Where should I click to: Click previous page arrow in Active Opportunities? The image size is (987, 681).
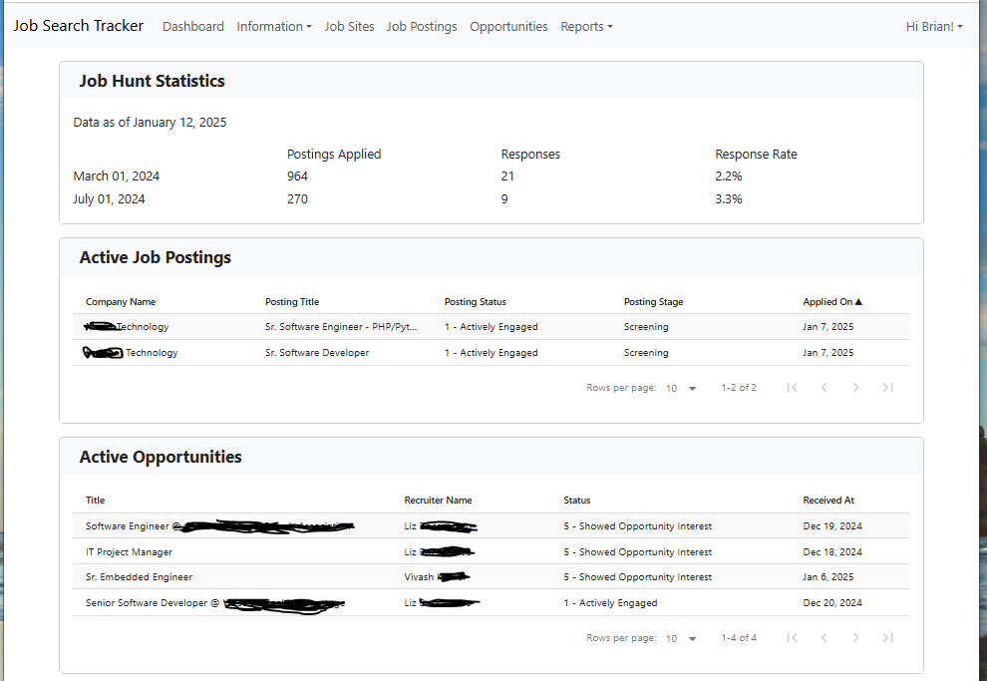823,638
